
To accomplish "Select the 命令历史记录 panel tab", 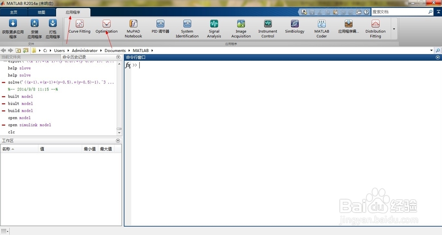I will 74,57.
